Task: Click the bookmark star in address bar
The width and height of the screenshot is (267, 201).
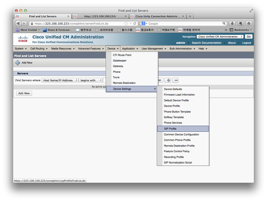Action: click(x=126, y=23)
